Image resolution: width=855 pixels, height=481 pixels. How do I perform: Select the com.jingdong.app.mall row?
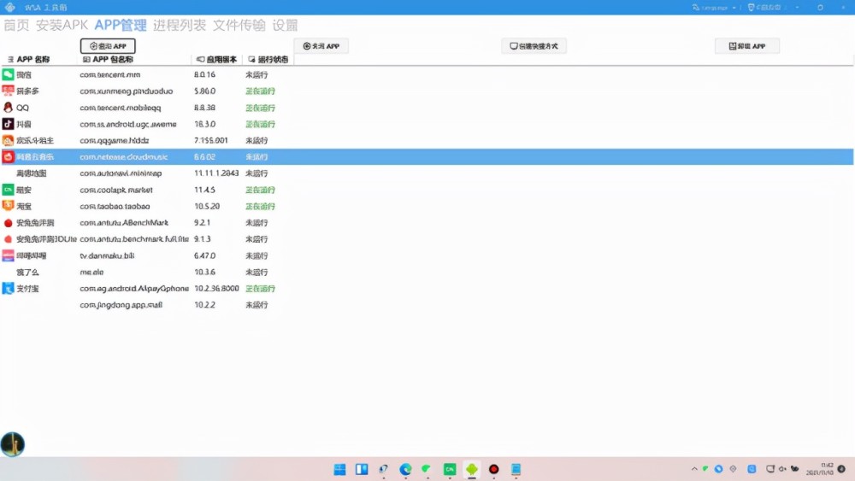click(x=121, y=305)
